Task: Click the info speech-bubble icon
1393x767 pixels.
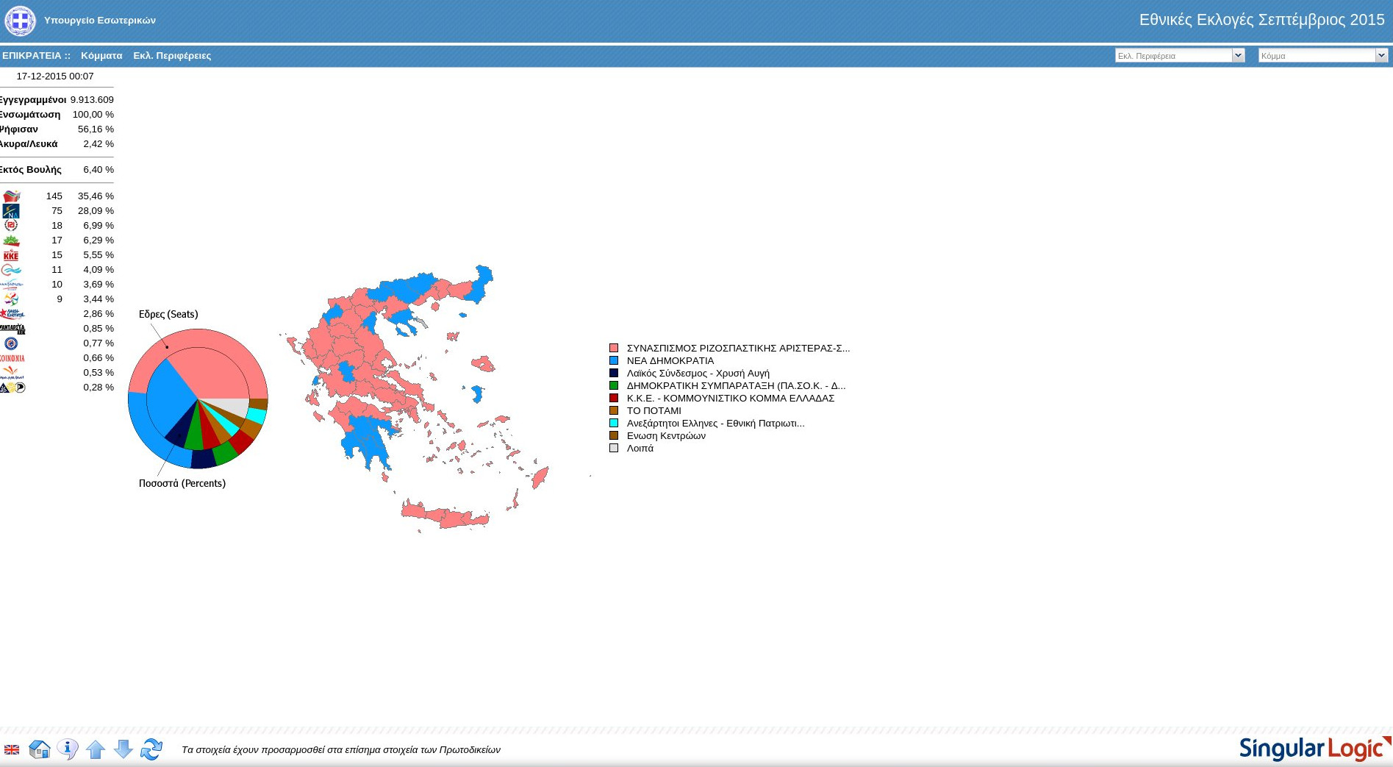Action: (x=68, y=749)
